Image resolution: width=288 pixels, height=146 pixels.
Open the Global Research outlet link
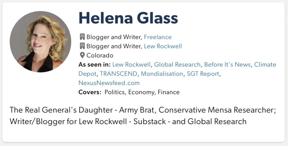click(177, 65)
